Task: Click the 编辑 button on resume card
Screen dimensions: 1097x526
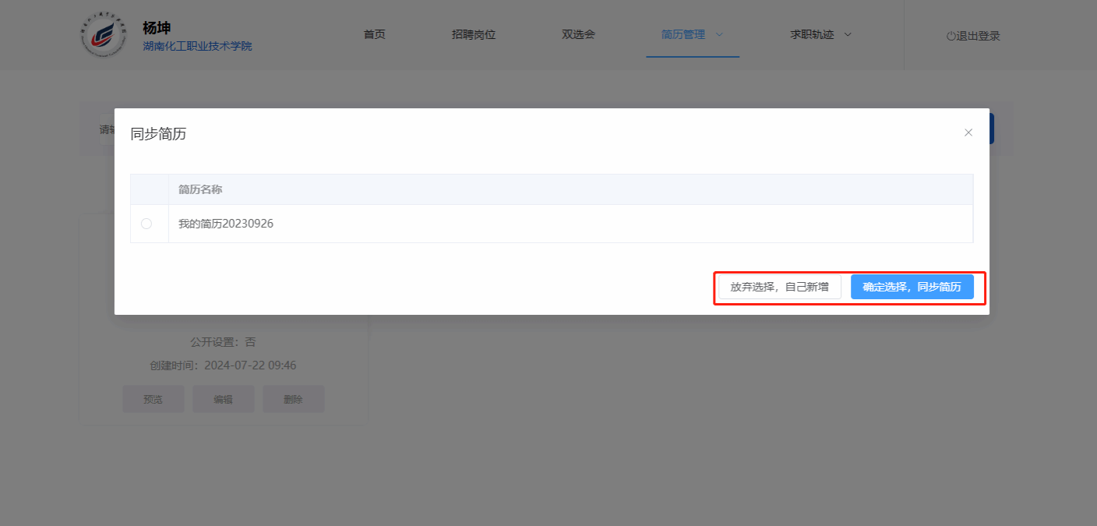Action: [224, 399]
